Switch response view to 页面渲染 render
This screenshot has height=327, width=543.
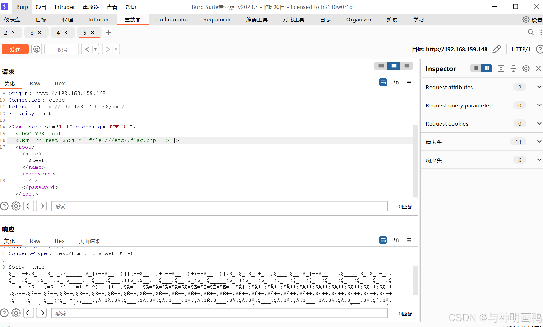coord(89,241)
